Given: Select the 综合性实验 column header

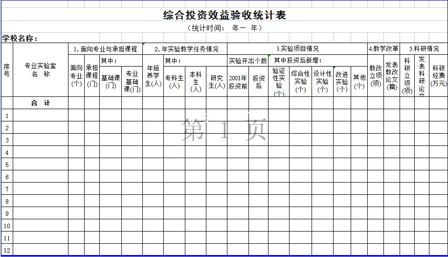Looking at the screenshot, I should point(300,81).
